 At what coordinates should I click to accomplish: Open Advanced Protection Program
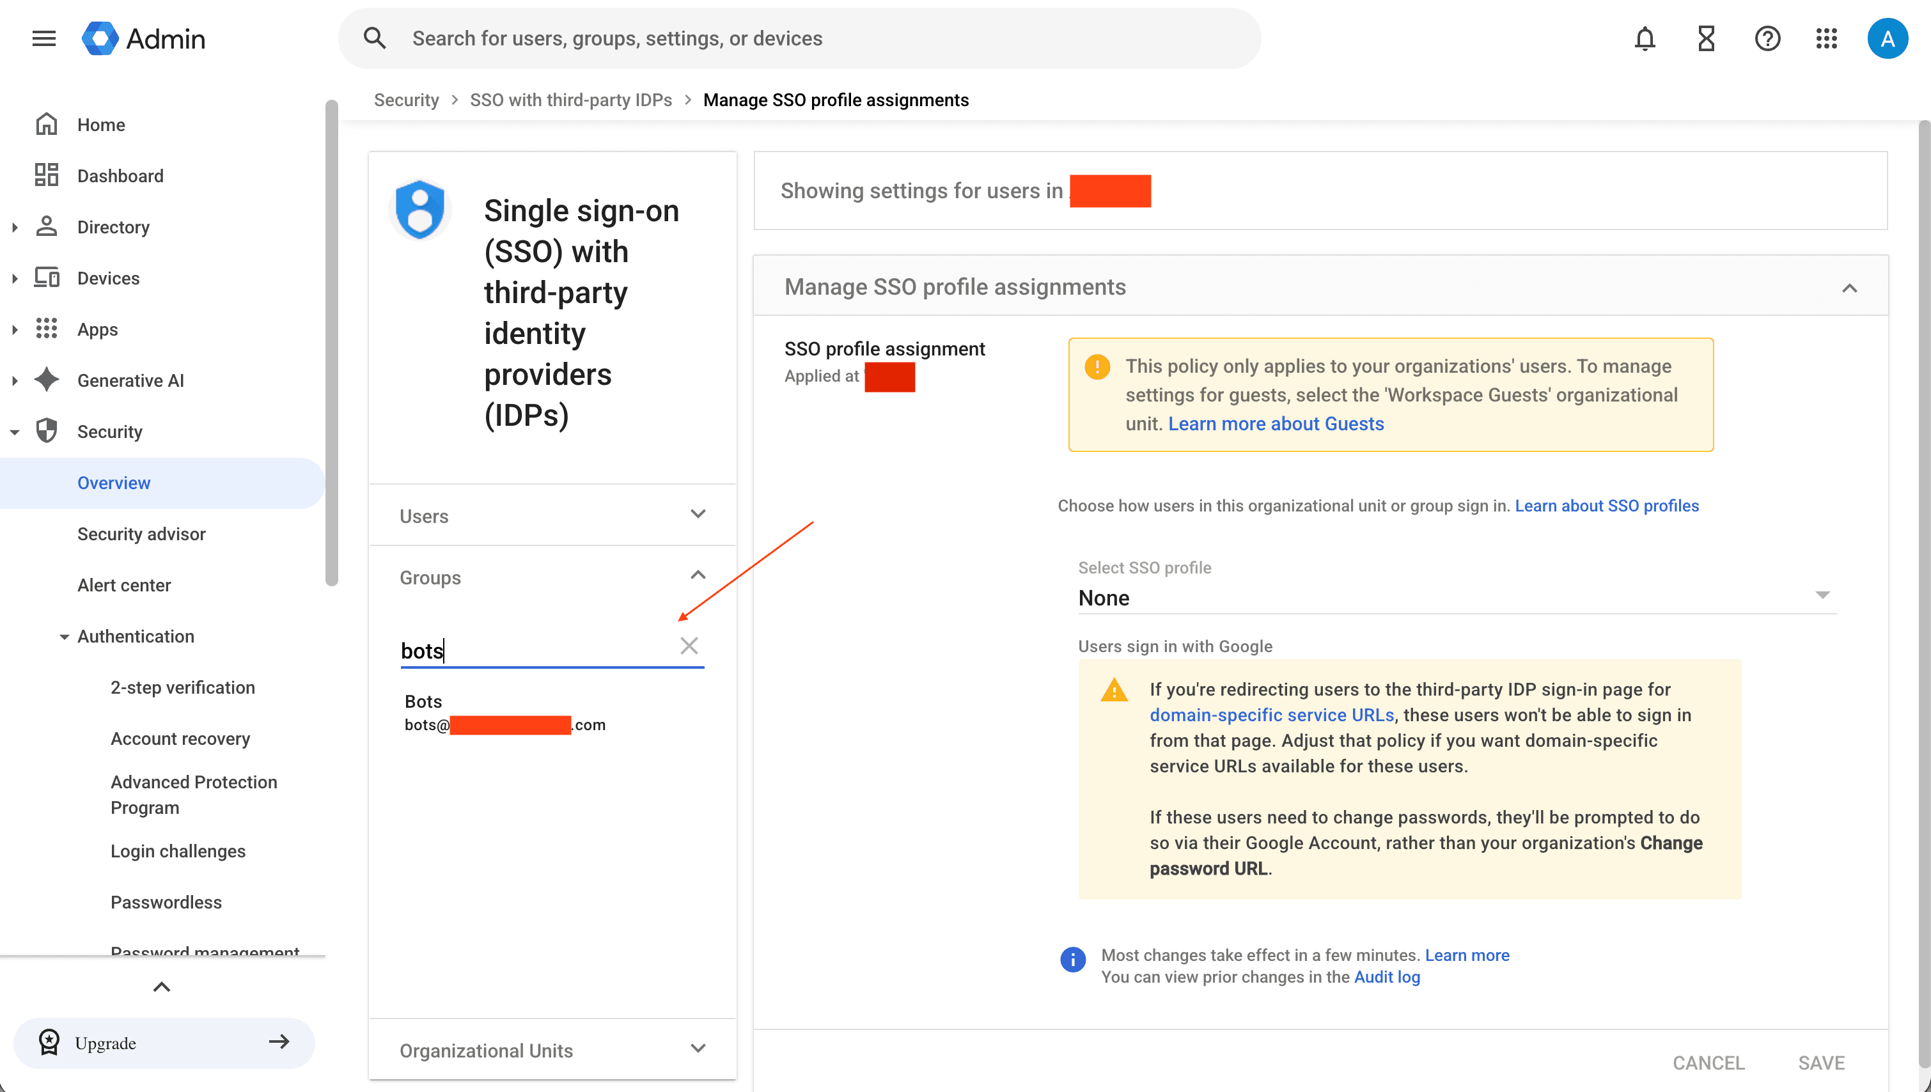click(x=194, y=794)
